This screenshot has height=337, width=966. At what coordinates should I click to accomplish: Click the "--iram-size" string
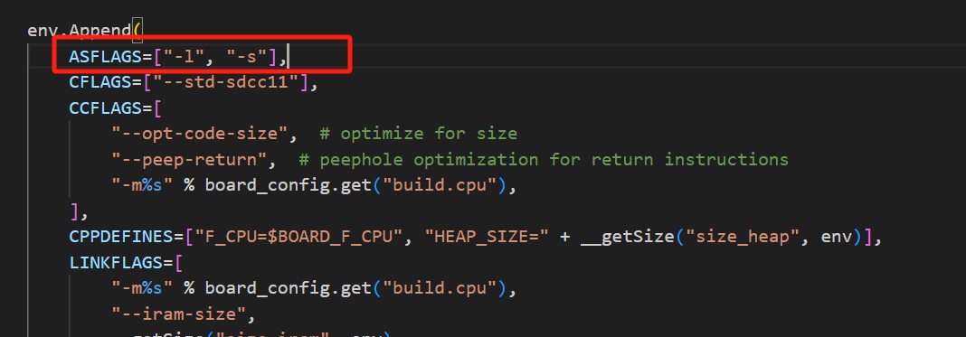179,314
